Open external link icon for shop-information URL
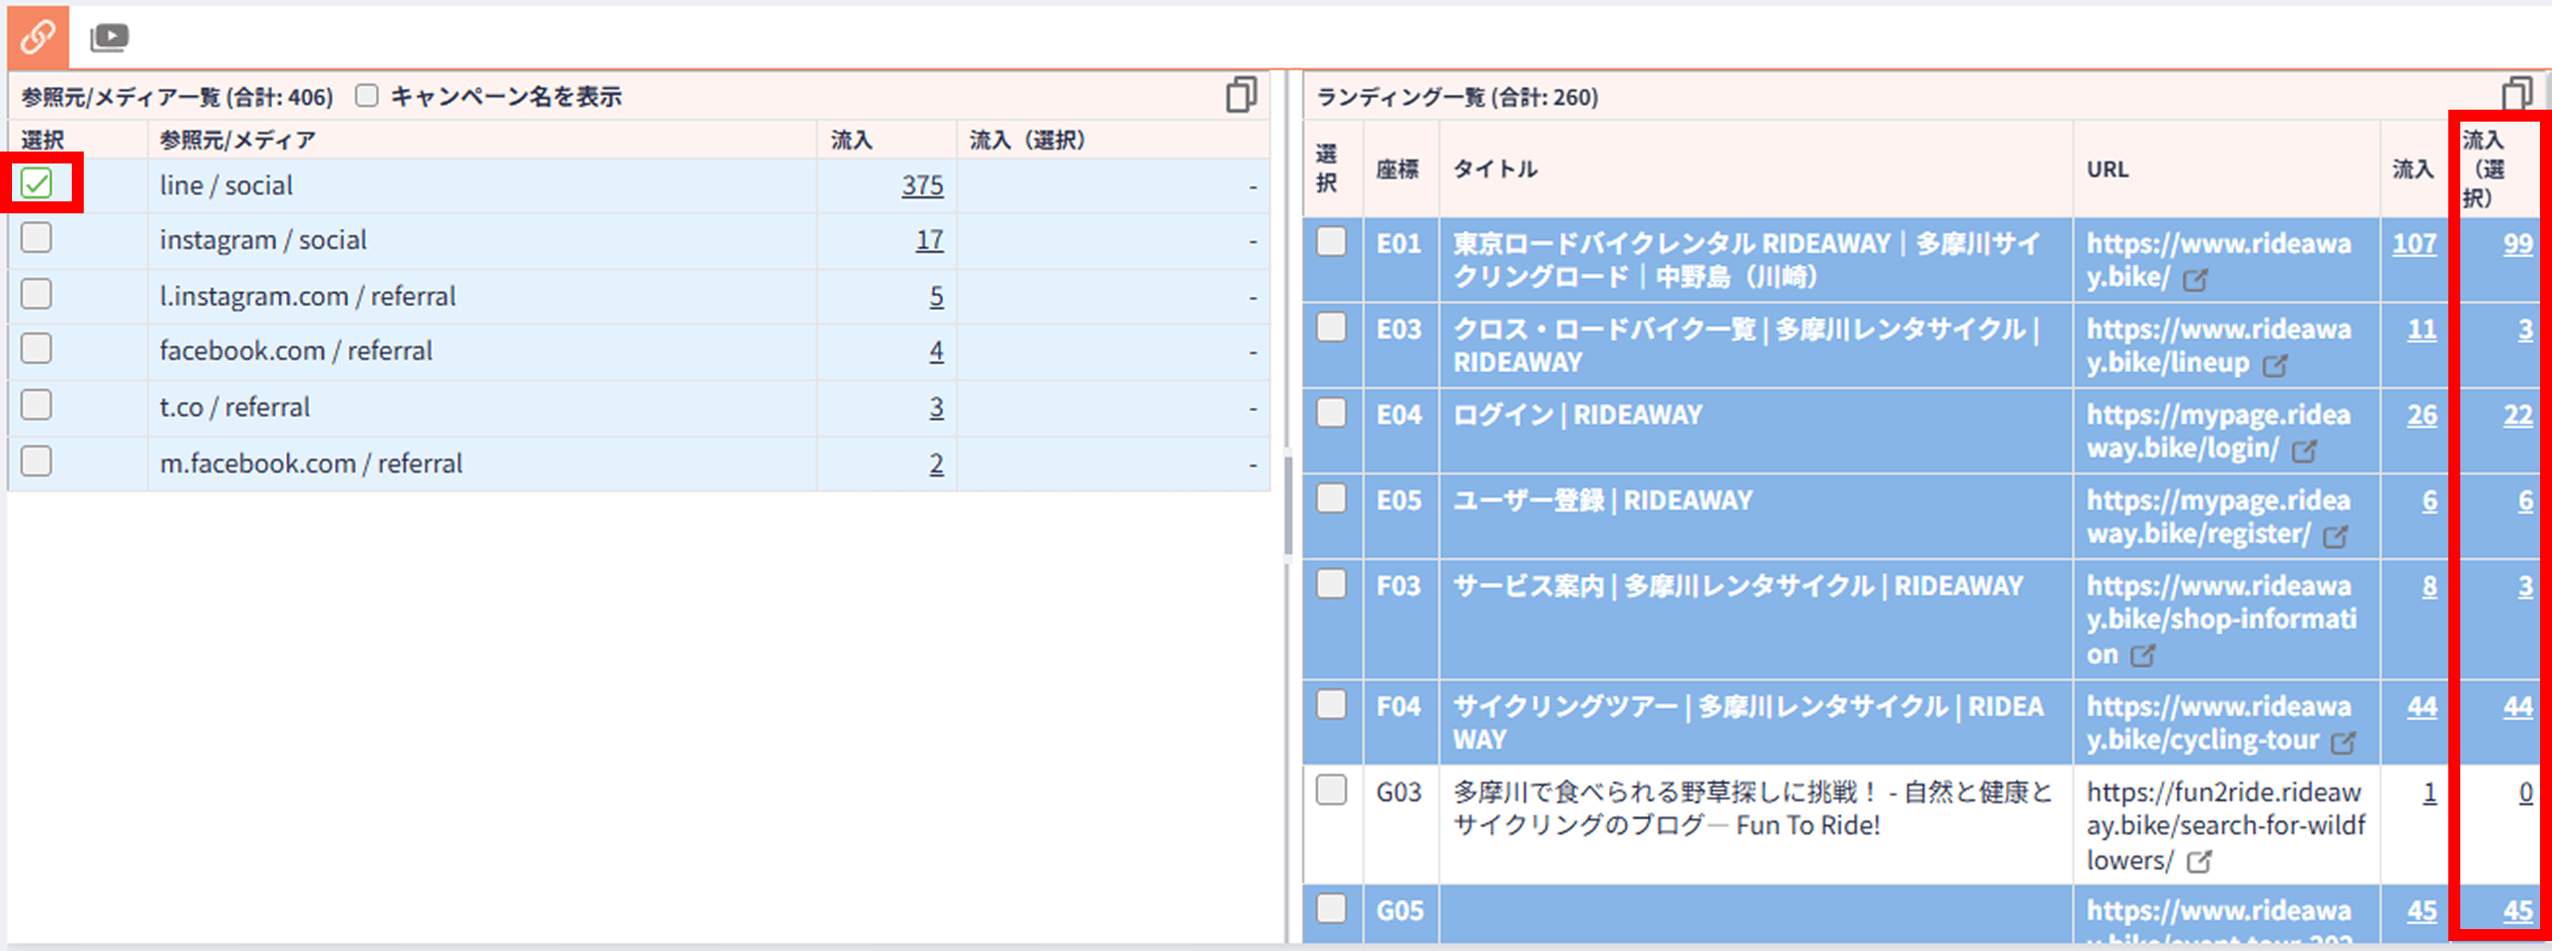The height and width of the screenshot is (951, 2552). coord(2143,656)
